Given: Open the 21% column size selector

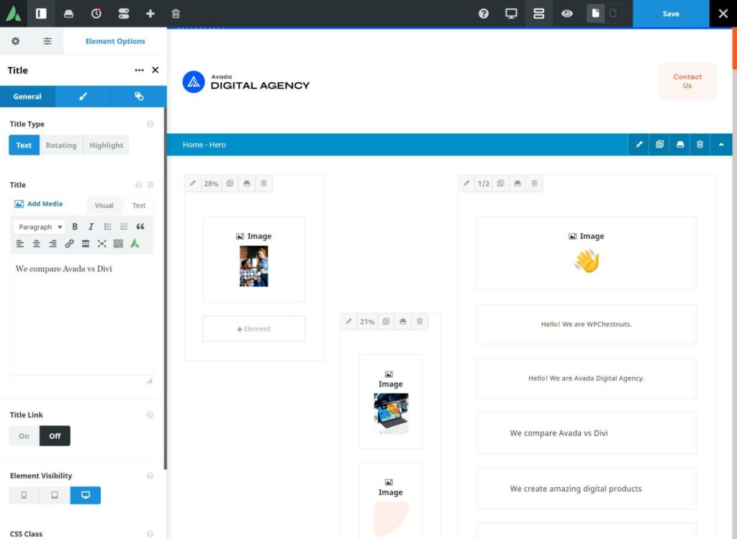Looking at the screenshot, I should click(x=367, y=322).
